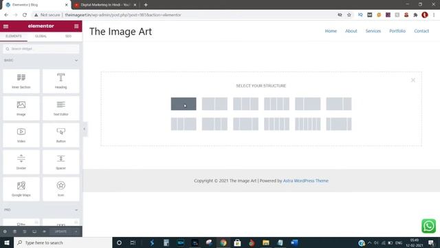440x248 pixels.
Task: Choose the two equal columns structure
Action: 214,104
